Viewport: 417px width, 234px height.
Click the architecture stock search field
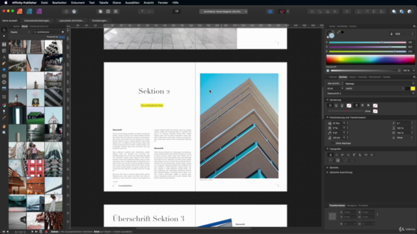(49, 32)
